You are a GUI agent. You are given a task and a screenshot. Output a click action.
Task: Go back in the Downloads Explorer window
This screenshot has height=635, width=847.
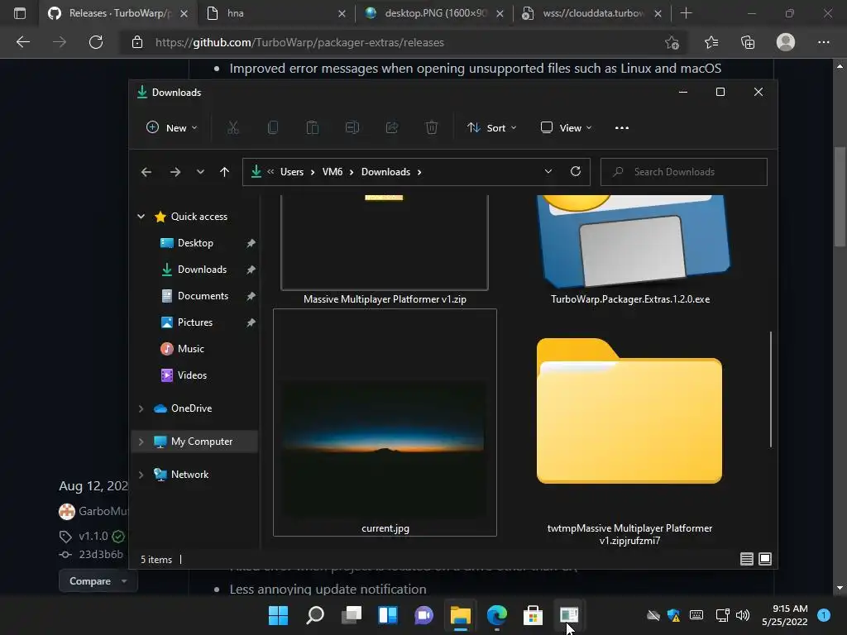point(146,172)
